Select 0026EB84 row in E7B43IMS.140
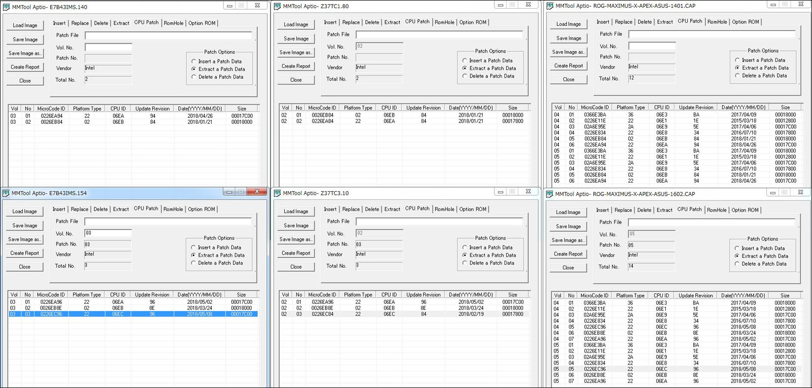 133,122
